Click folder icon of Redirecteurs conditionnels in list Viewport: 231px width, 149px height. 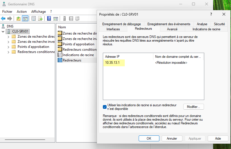pyautogui.click(x=60, y=49)
